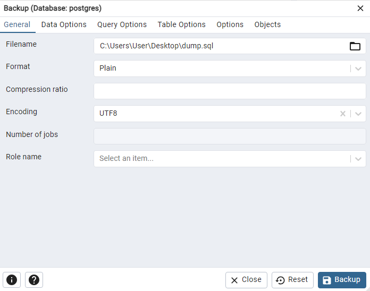
Task: Select the General tab
Action: [x=17, y=24]
